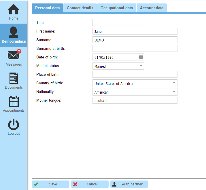Viewport: 206px width, 190px height.
Task: Edit the First name field containing Jane
Action: pos(135,31)
